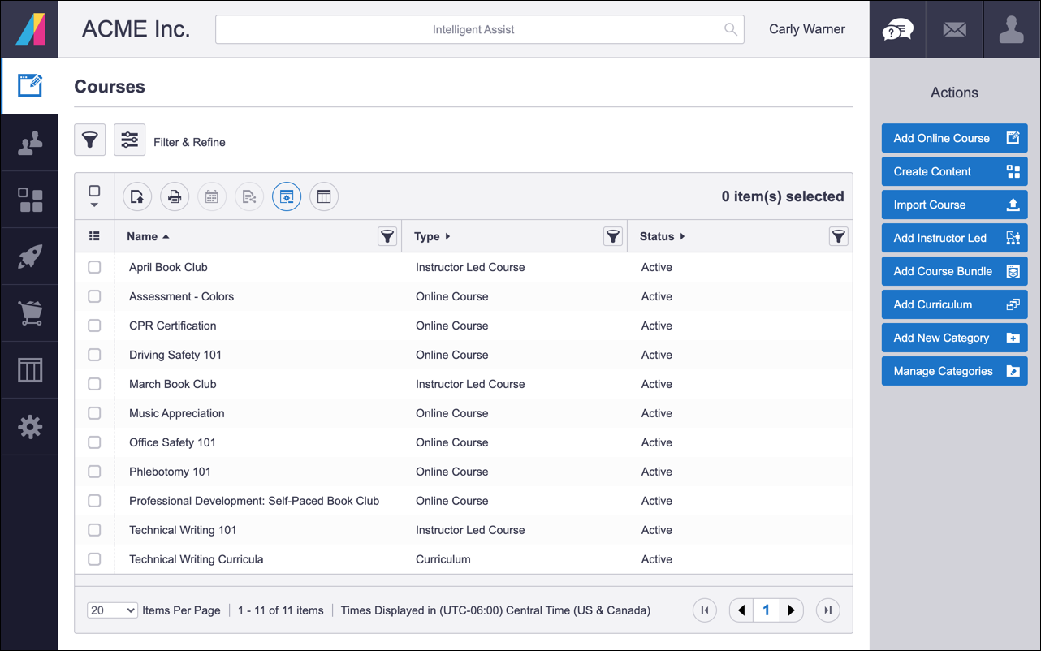This screenshot has height=651, width=1041.
Task: Check the Technical Writing 101 row checkbox
Action: coord(94,530)
